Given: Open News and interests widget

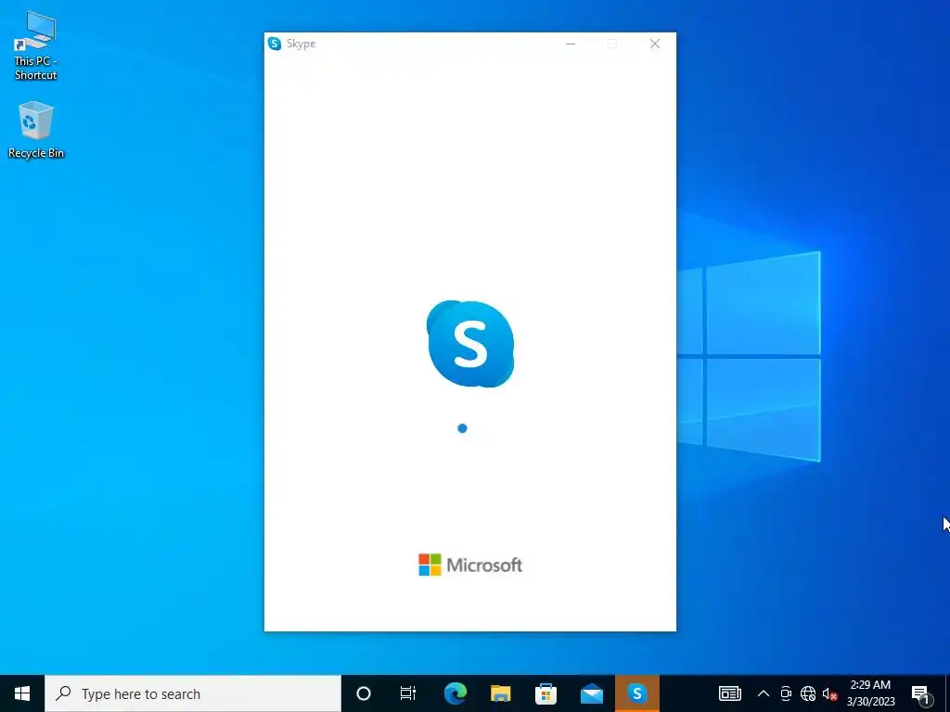Looking at the screenshot, I should [729, 693].
